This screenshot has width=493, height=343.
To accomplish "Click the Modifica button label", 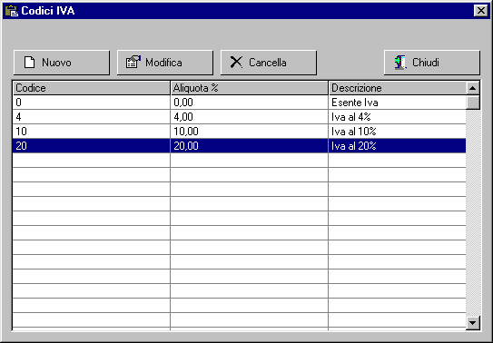I will [163, 63].
